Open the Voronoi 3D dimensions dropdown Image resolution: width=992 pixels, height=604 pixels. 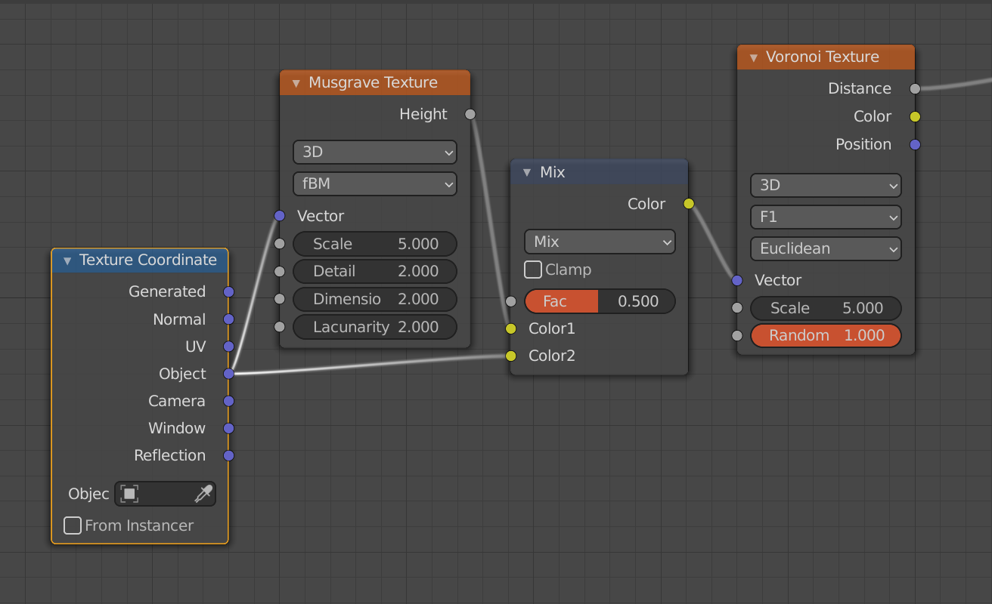coord(826,185)
